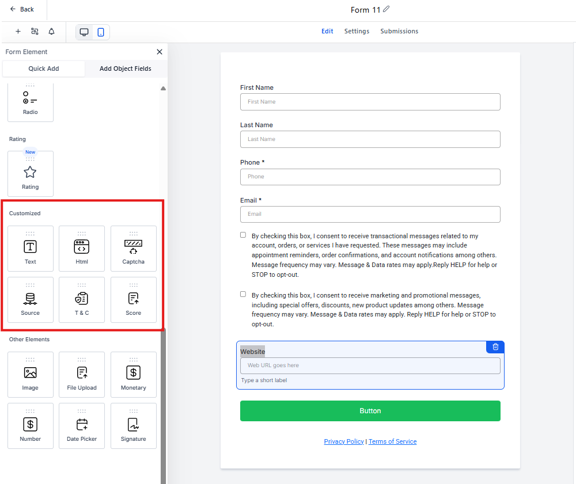Image resolution: width=576 pixels, height=484 pixels.
Task: Switch to Add Object Fields tab
Action: point(125,68)
